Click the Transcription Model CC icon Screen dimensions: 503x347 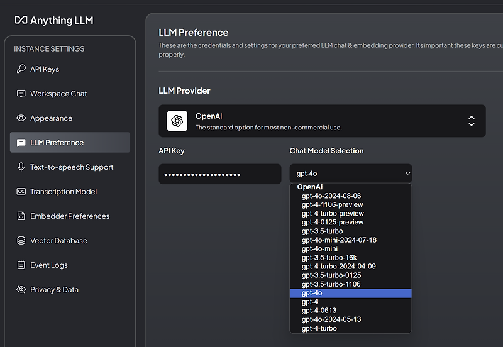click(21, 192)
